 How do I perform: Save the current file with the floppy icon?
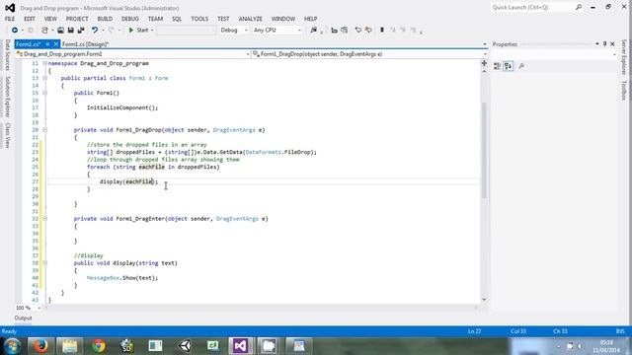click(x=70, y=31)
